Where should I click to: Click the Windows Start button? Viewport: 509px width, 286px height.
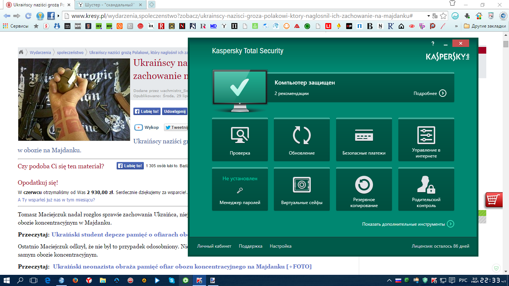pos(7,280)
